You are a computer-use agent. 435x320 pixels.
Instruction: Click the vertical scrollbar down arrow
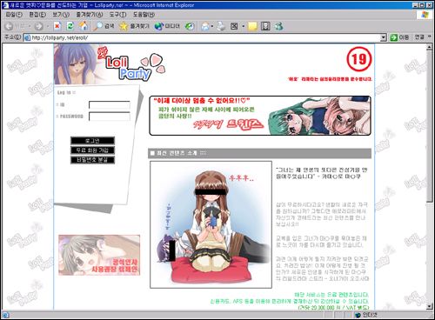pyautogui.click(x=430, y=306)
